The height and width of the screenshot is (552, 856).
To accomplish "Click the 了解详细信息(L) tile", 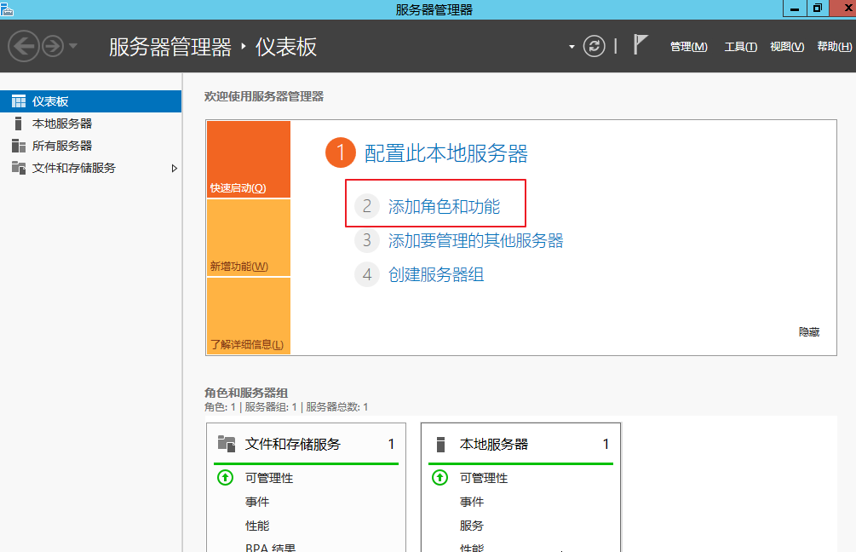I will tap(249, 316).
